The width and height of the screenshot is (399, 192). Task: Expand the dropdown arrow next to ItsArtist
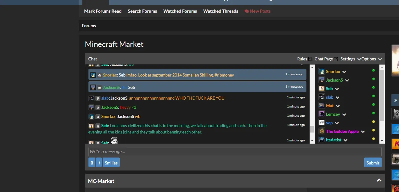[345, 140]
